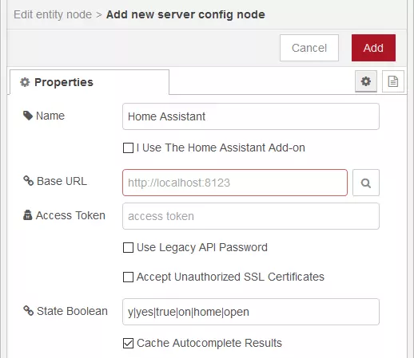Click the Access Token agent icon
The image size is (414, 358).
click(x=27, y=215)
